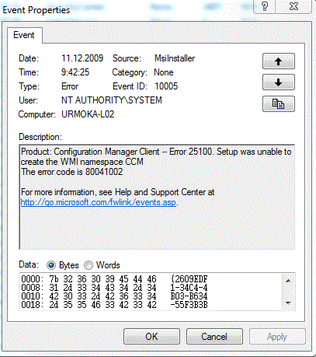This screenshot has width=316, height=357.
Task: Click the data box scroll down arrow
Action: 288,303
